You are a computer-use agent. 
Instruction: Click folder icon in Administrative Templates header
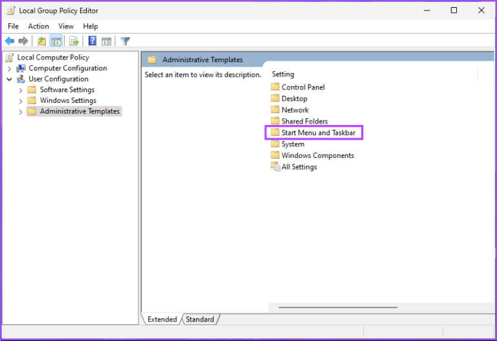click(152, 60)
